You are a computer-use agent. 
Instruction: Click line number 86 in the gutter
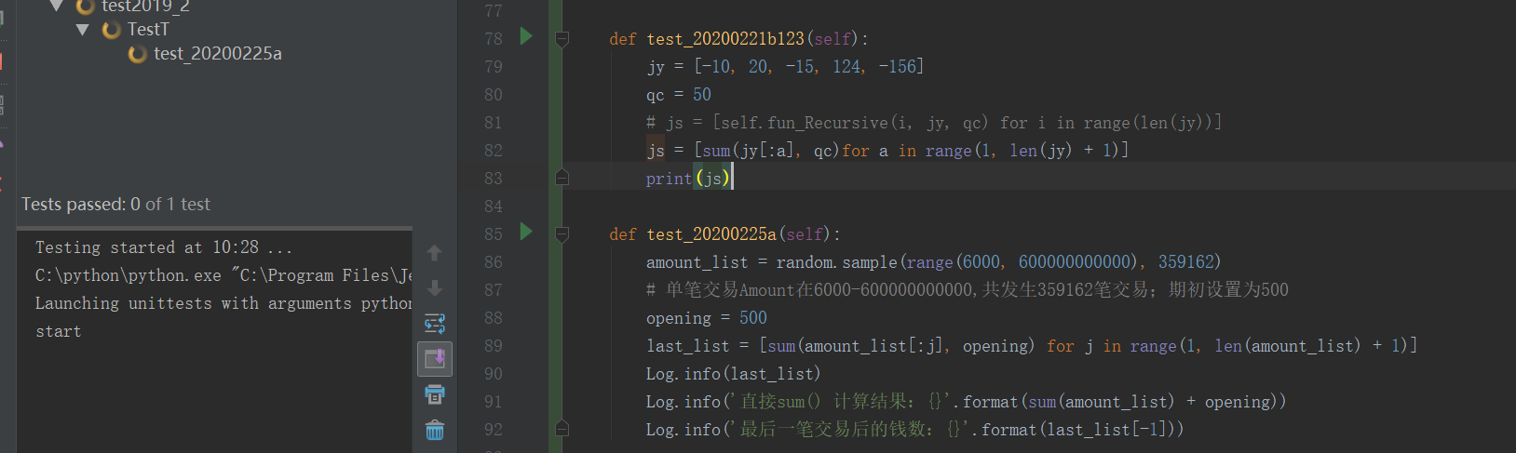pos(494,262)
